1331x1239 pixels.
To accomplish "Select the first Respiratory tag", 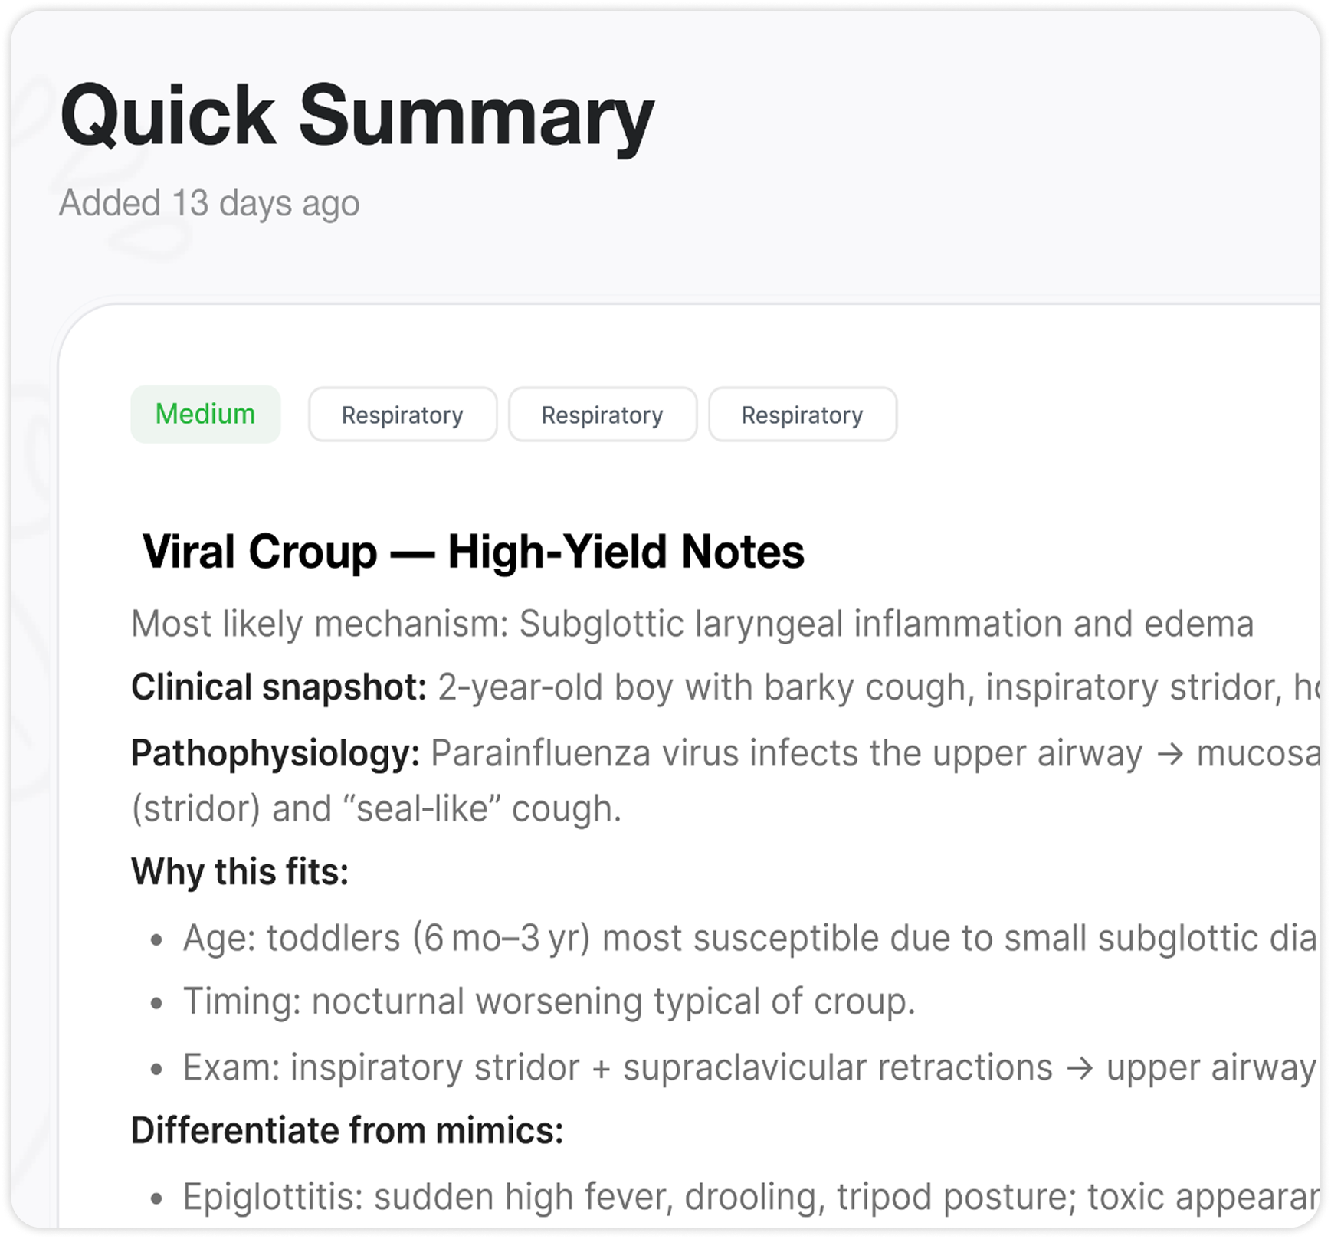I will [x=402, y=415].
